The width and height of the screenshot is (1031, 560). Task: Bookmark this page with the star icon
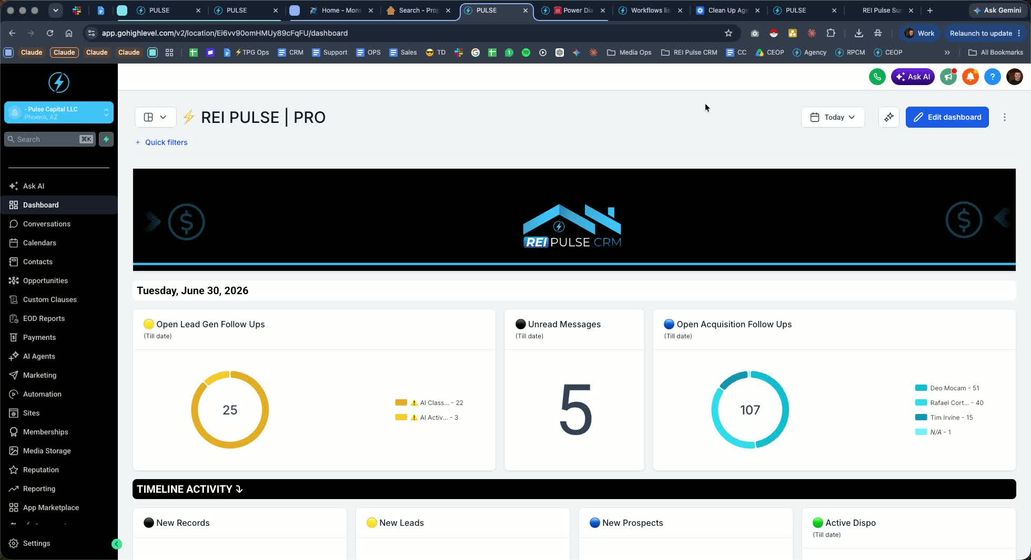[728, 33]
